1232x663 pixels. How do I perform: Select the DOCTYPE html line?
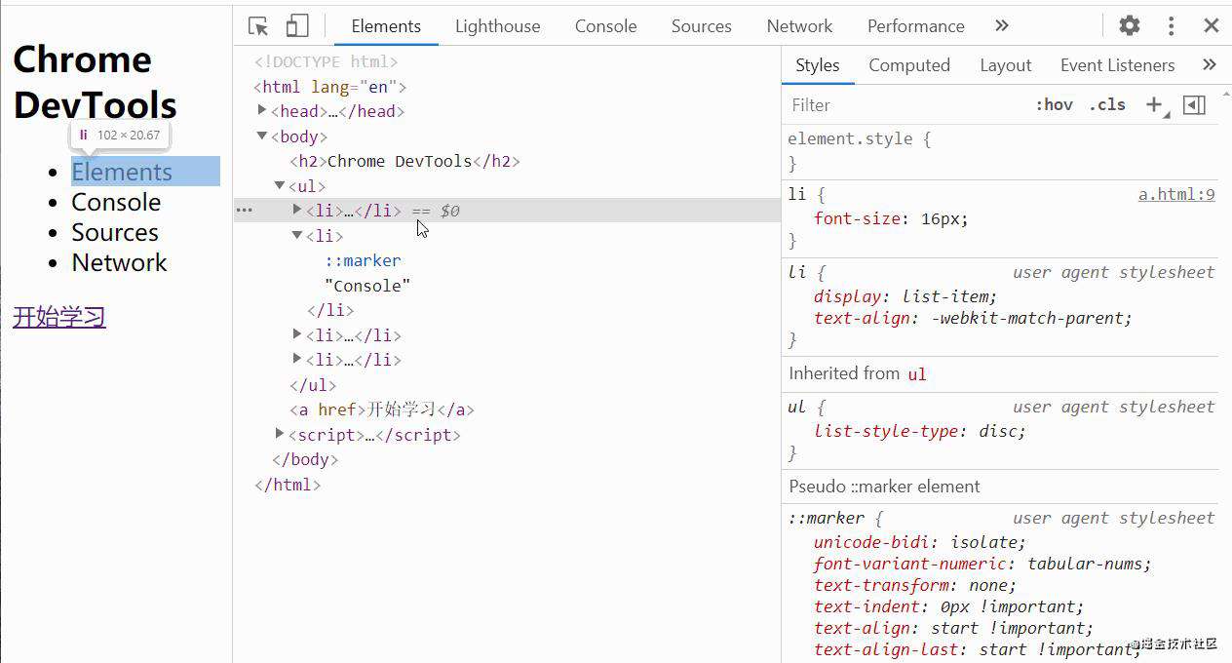coord(327,61)
